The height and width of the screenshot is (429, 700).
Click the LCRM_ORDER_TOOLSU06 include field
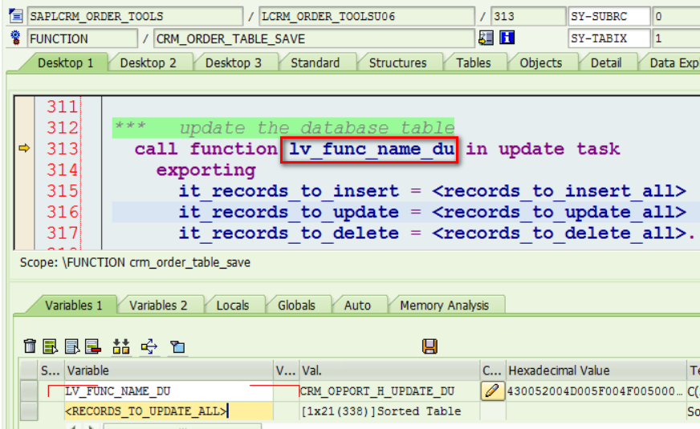coord(367,17)
